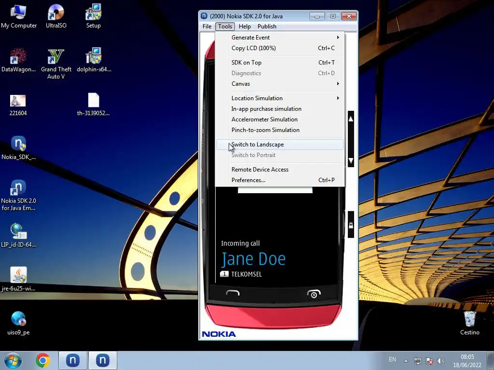Switch to first Nokia SDK taskbar button

click(x=73, y=360)
